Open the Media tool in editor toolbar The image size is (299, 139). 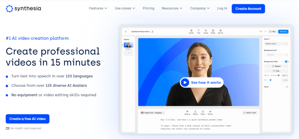point(213,31)
